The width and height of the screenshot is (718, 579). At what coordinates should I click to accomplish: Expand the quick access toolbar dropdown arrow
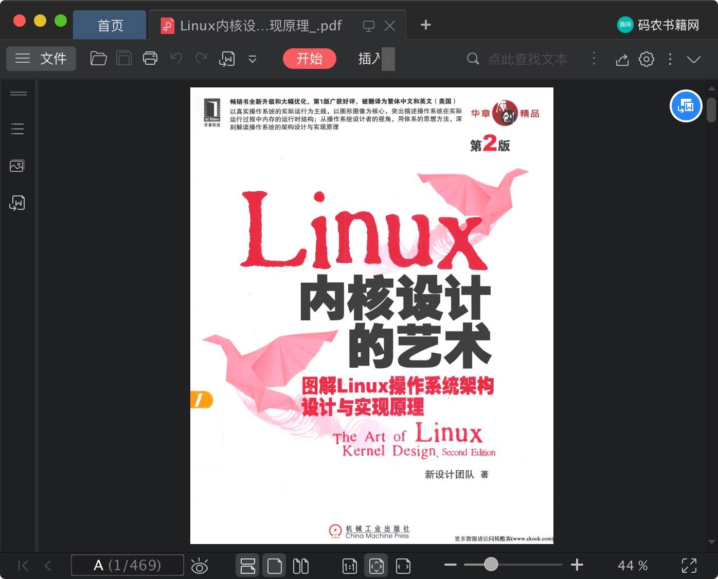(x=253, y=59)
